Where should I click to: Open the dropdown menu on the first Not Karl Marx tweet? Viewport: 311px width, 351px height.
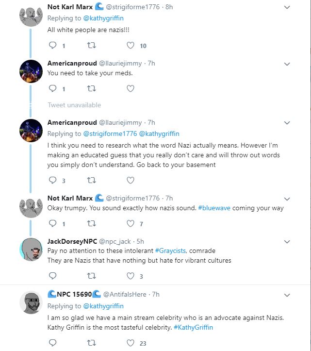(287, 7)
